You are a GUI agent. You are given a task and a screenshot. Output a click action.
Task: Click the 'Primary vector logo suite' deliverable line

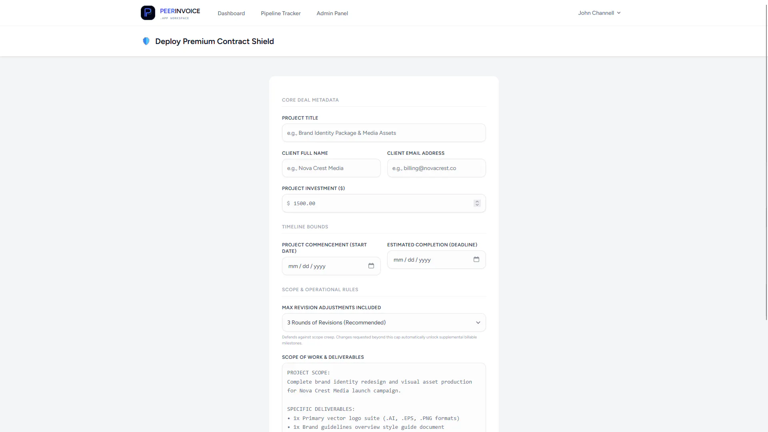[373, 418]
